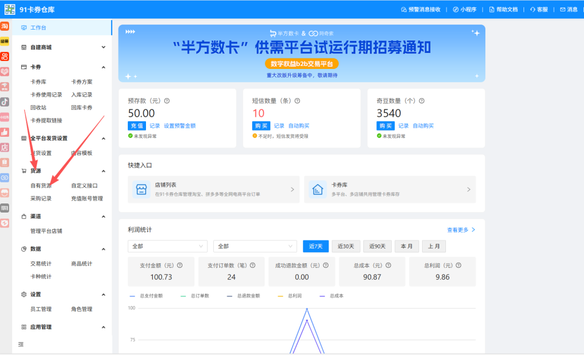
Task: Expand the 自建商城 sidebar section
Action: pos(103,47)
